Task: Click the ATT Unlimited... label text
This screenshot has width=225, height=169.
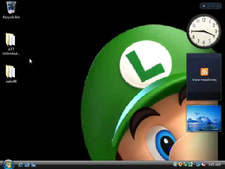Action: pyautogui.click(x=11, y=51)
